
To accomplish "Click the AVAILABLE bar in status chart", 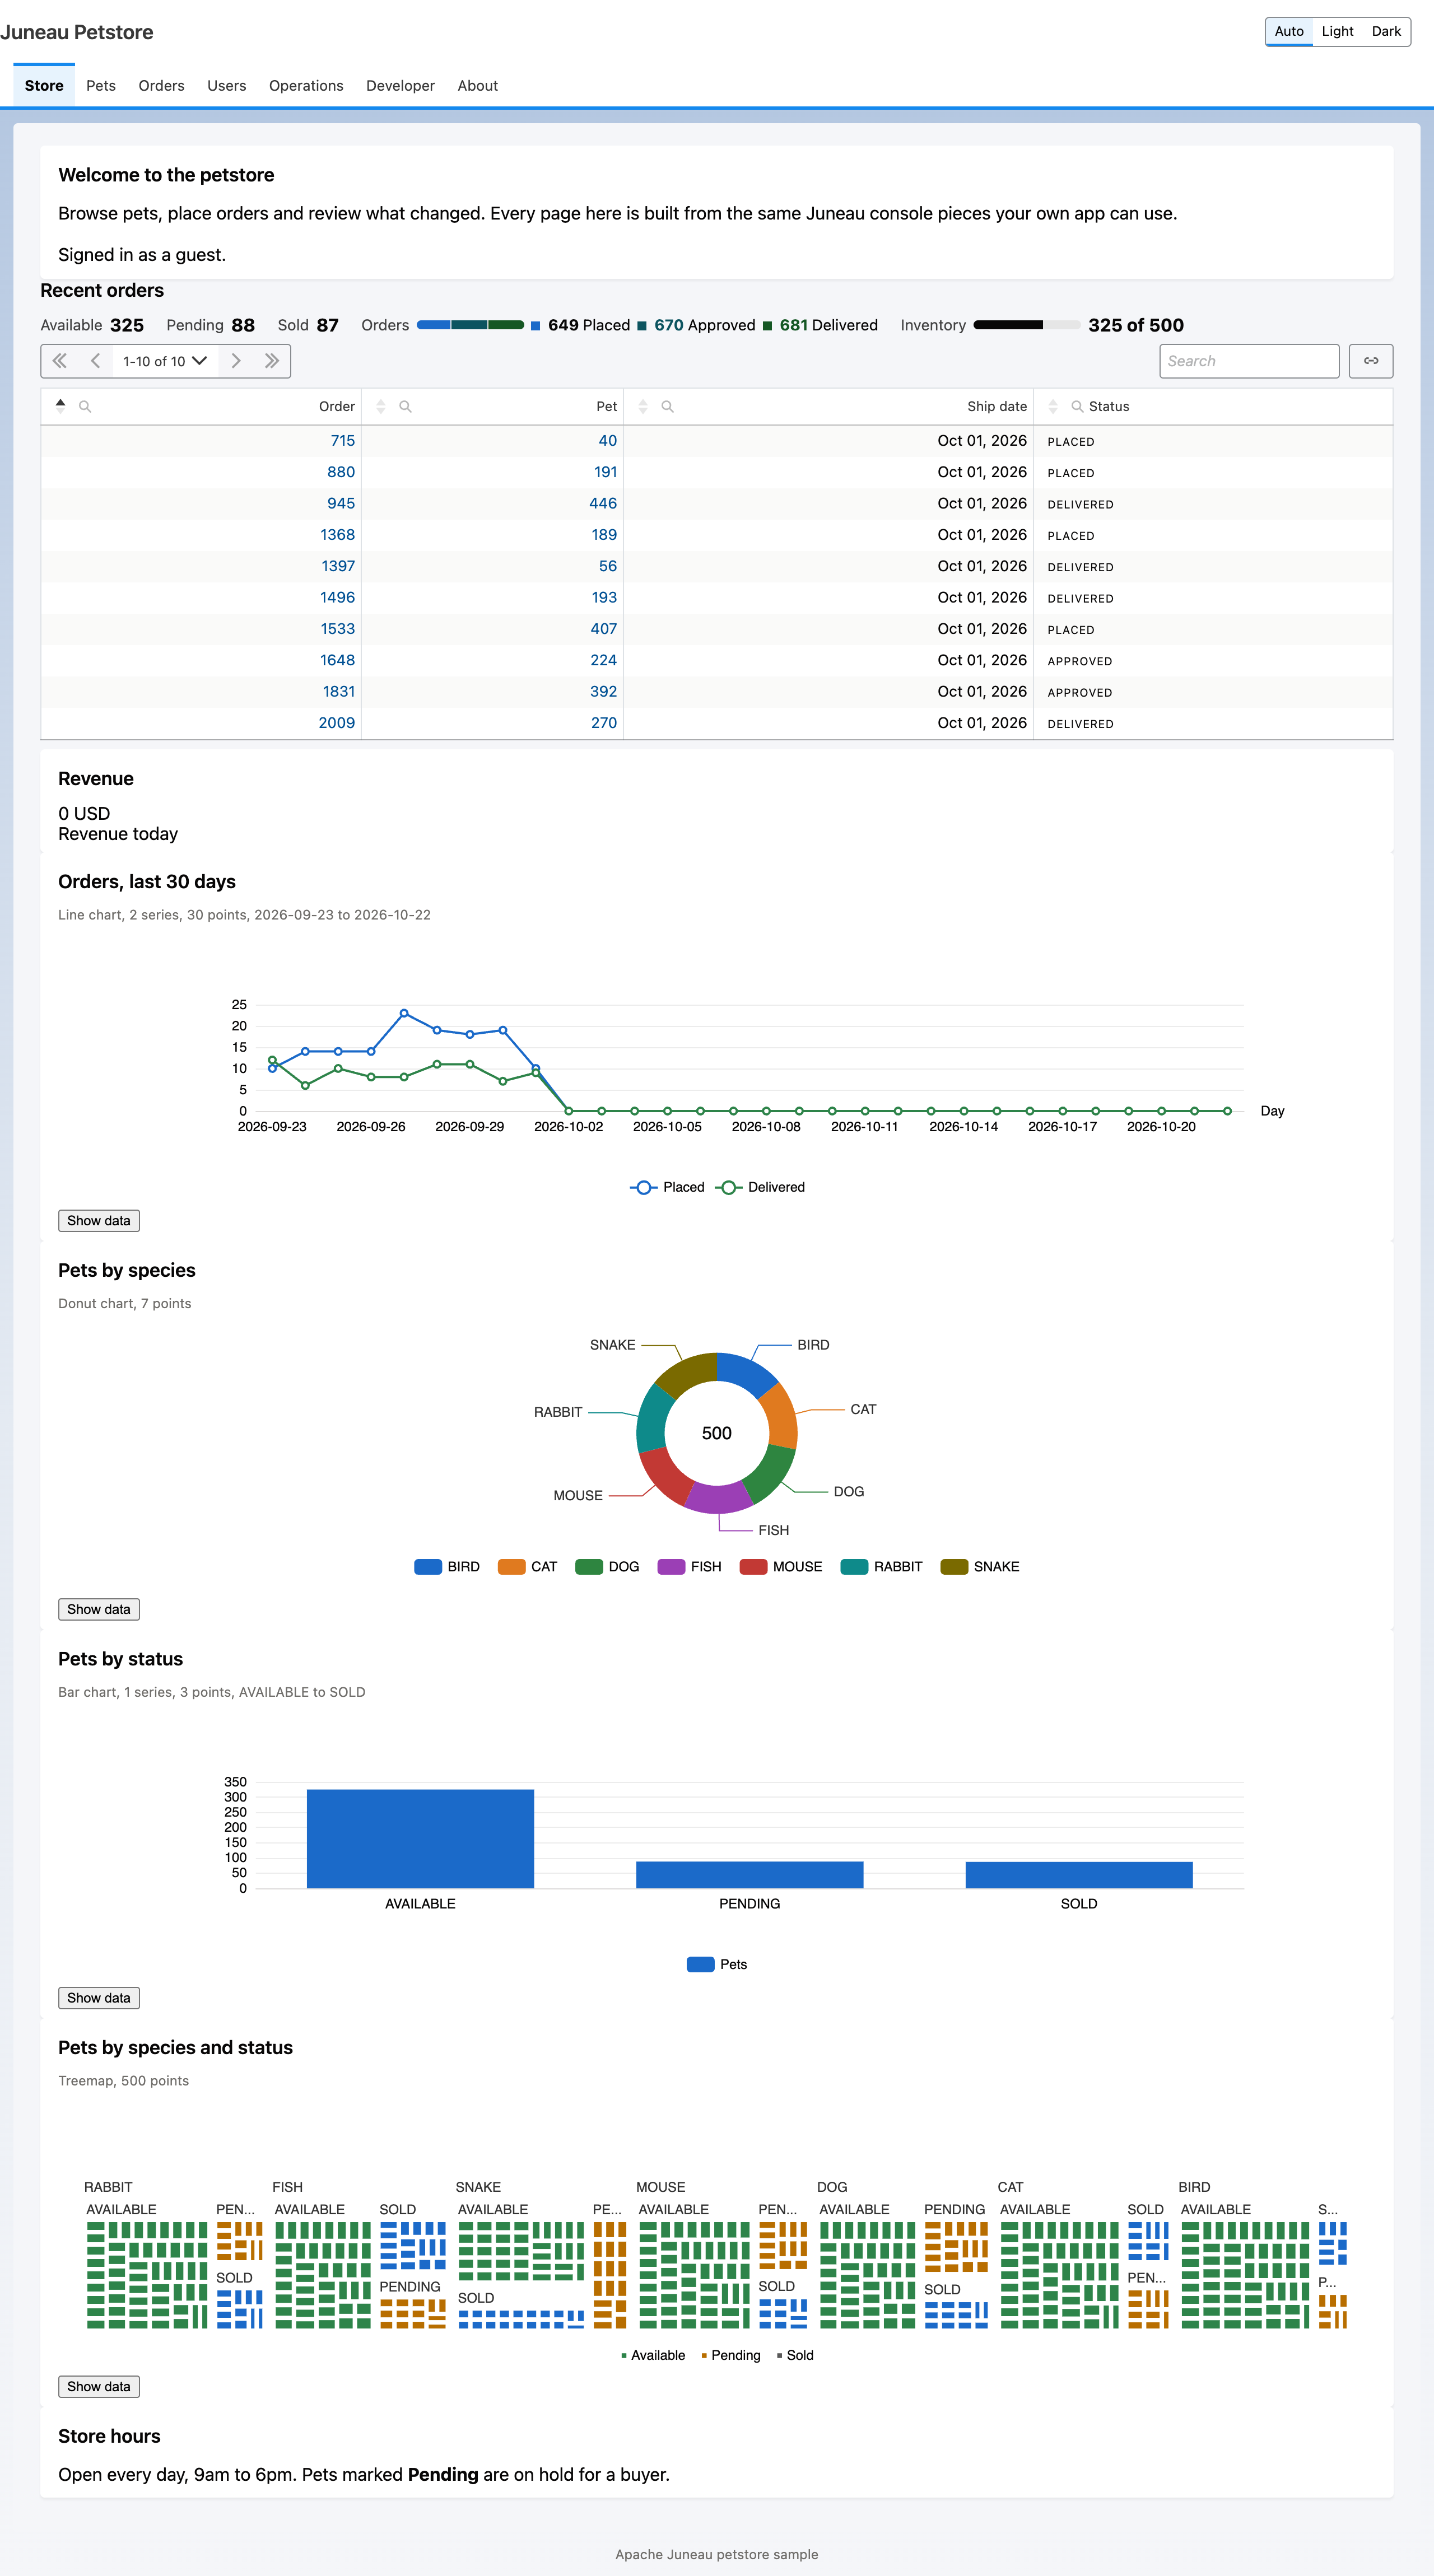I will tap(420, 1838).
